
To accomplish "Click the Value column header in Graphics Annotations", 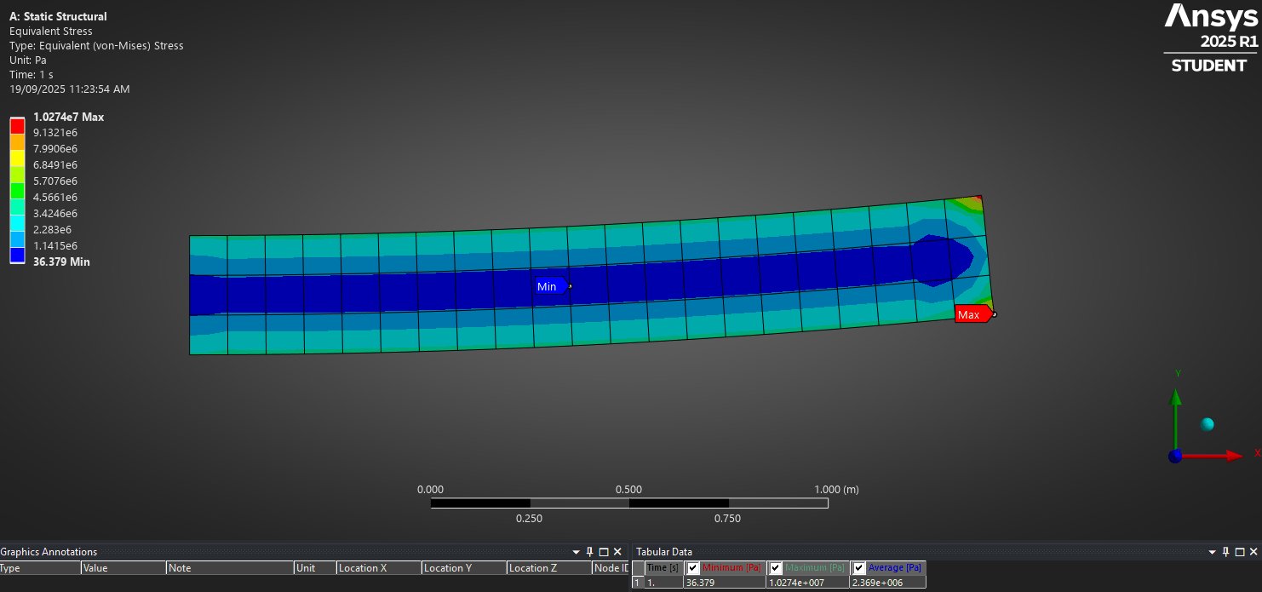I will (123, 568).
